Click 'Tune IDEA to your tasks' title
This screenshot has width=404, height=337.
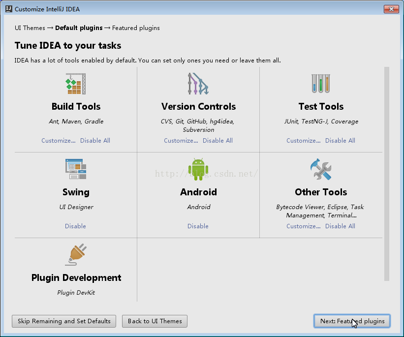tap(68, 46)
